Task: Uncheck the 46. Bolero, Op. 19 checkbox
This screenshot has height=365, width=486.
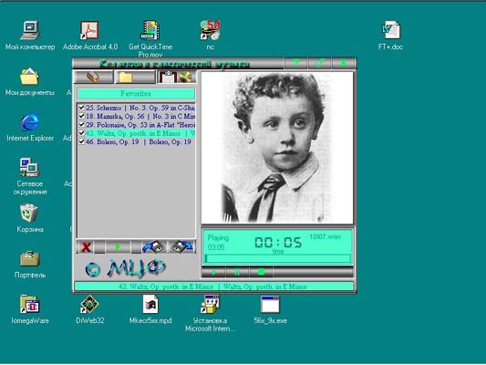Action: coord(81,141)
